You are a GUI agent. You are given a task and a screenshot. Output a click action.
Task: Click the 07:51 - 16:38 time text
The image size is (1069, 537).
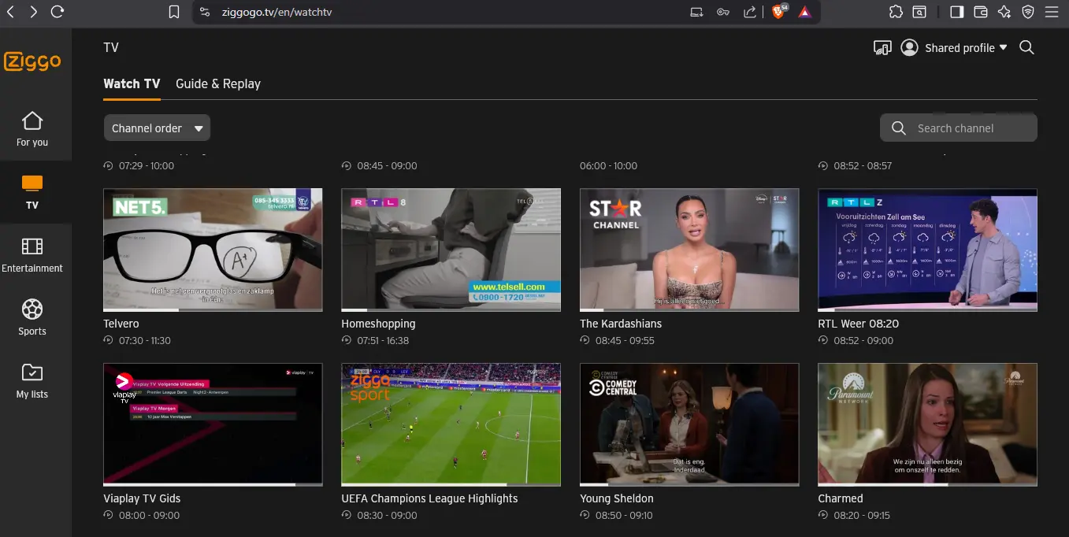[x=383, y=341]
